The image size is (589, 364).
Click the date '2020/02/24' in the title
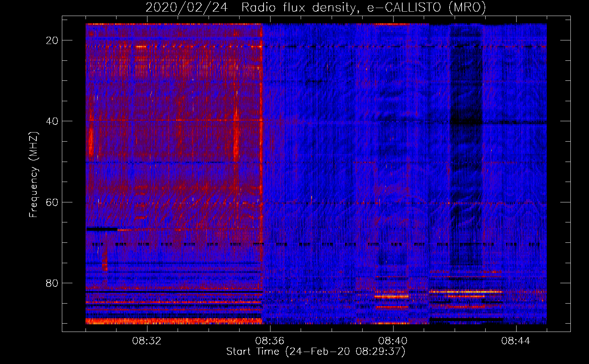(x=186, y=8)
